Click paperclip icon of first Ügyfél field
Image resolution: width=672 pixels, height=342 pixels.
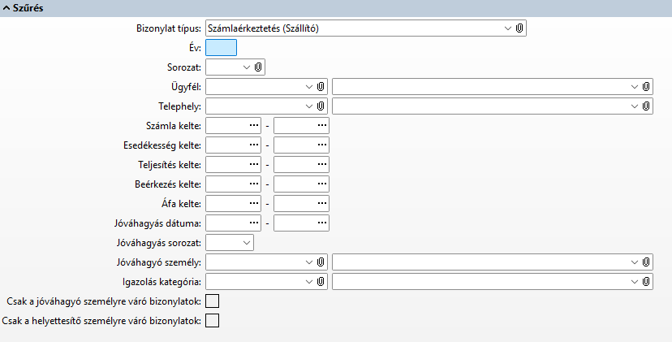(321, 86)
